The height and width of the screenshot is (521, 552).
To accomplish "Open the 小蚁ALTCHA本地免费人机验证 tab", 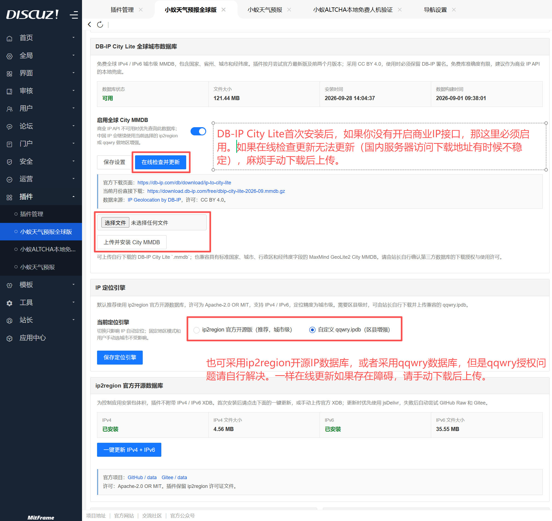I will (353, 10).
